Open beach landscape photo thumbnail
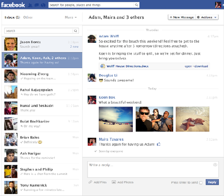This screenshot has height=196, width=224. (116, 119)
